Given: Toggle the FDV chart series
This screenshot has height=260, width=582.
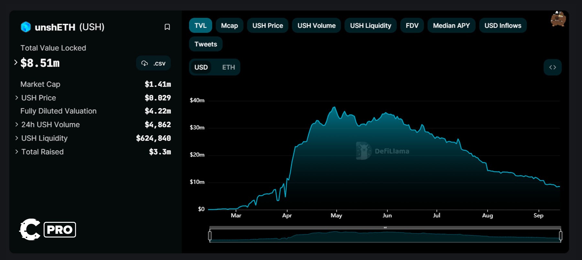Looking at the screenshot, I should click(x=412, y=26).
